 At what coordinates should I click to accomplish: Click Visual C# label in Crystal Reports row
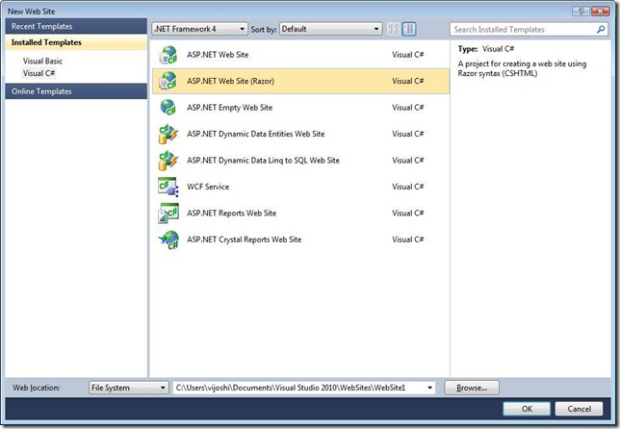tap(407, 240)
